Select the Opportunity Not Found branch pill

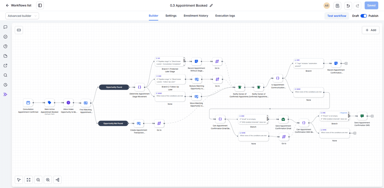point(114,123)
